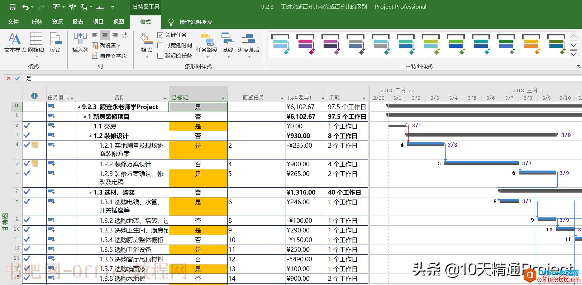Open Flagged (已标记) column filter arrow
Image resolution: width=582 pixels, height=285 pixels.
[x=223, y=98]
